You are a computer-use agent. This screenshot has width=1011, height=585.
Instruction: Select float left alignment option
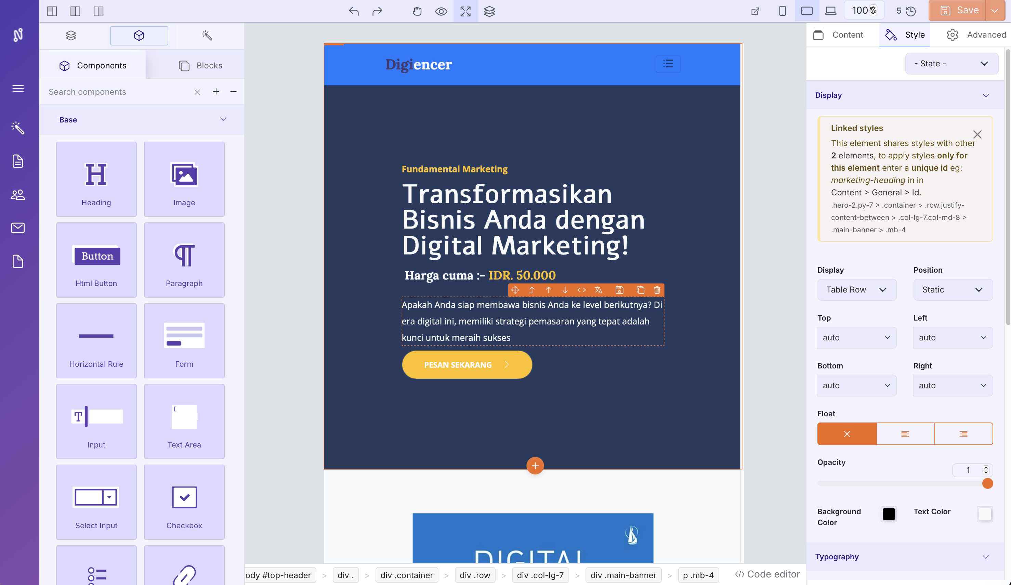[905, 434]
